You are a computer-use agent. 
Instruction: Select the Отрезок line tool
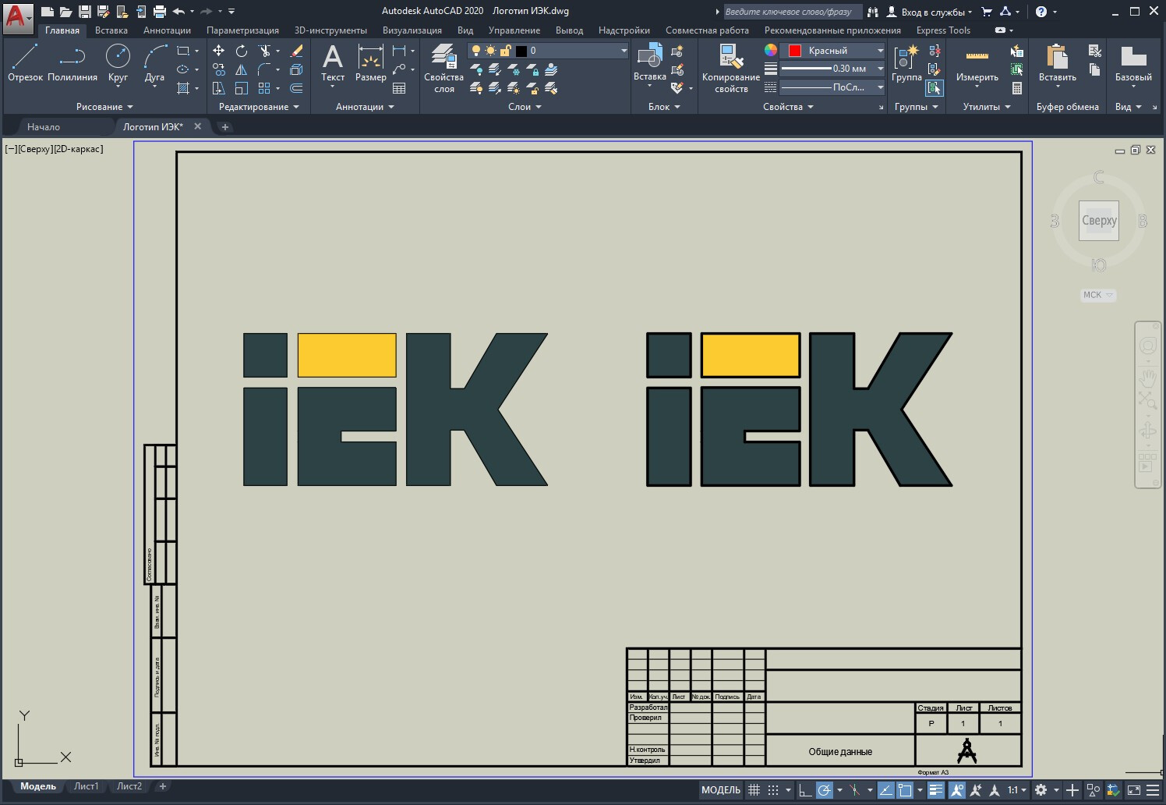click(25, 62)
